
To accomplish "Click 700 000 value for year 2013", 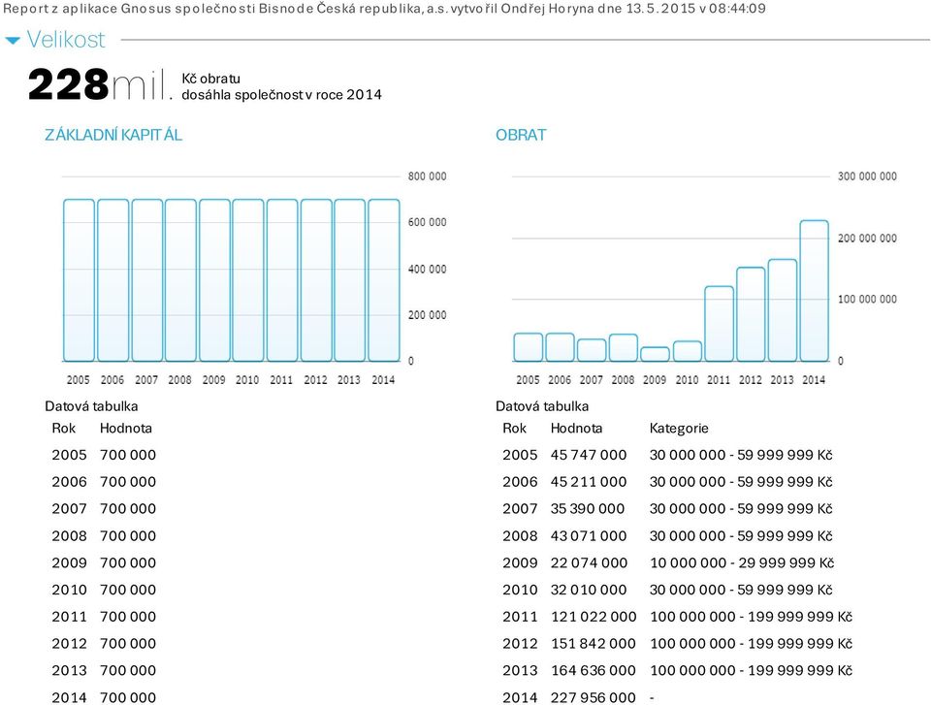I will [128, 670].
